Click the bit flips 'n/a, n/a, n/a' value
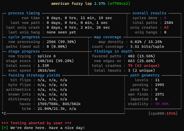 (x=52, y=80)
